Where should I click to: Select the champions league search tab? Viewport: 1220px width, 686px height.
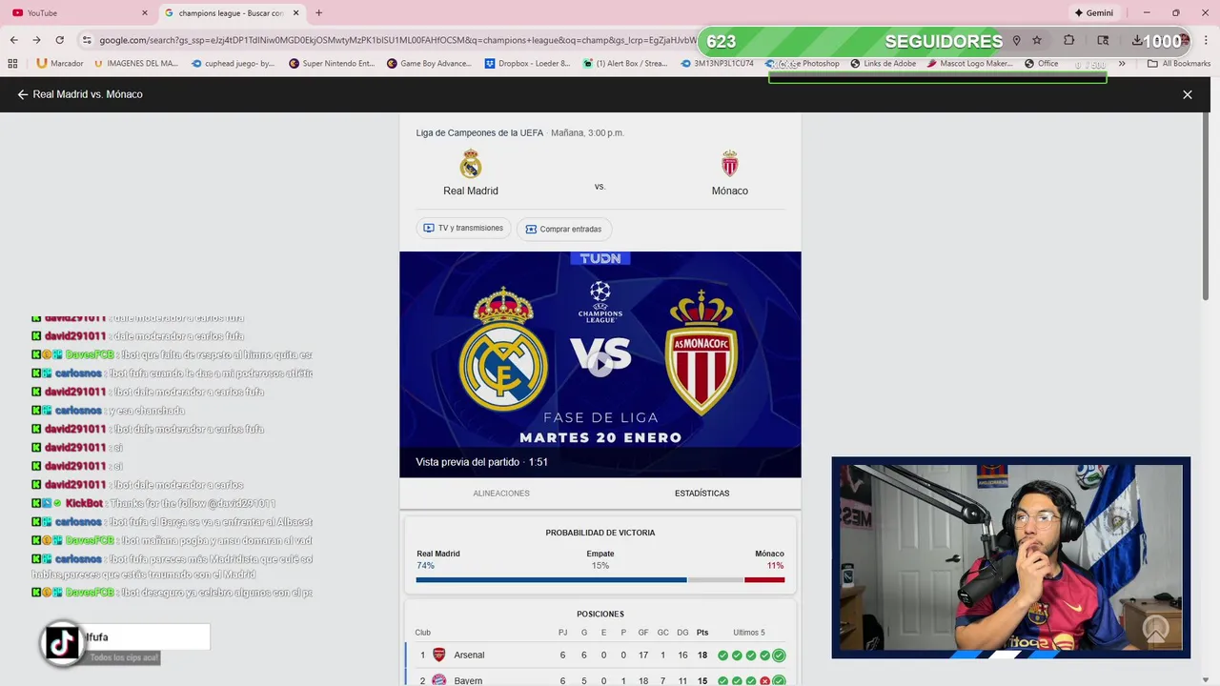point(232,13)
